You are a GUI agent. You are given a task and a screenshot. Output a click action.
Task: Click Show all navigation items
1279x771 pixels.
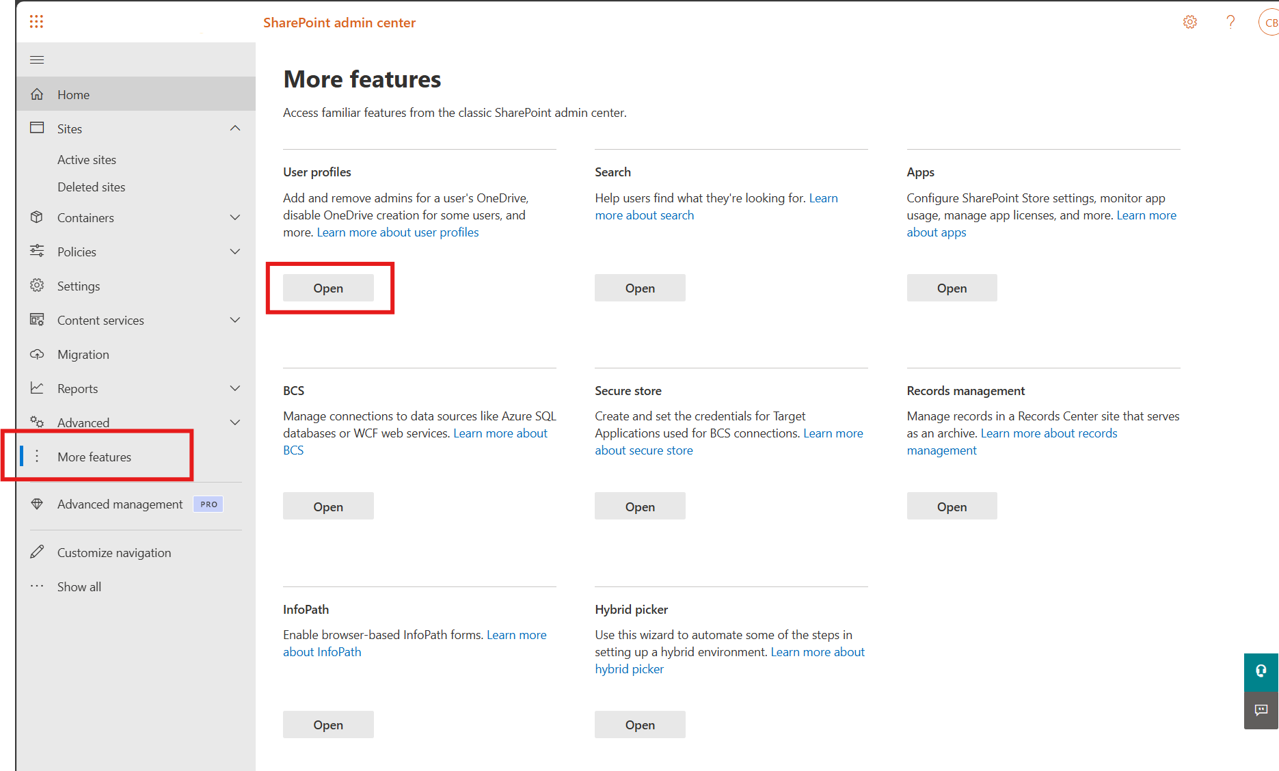[136, 586]
